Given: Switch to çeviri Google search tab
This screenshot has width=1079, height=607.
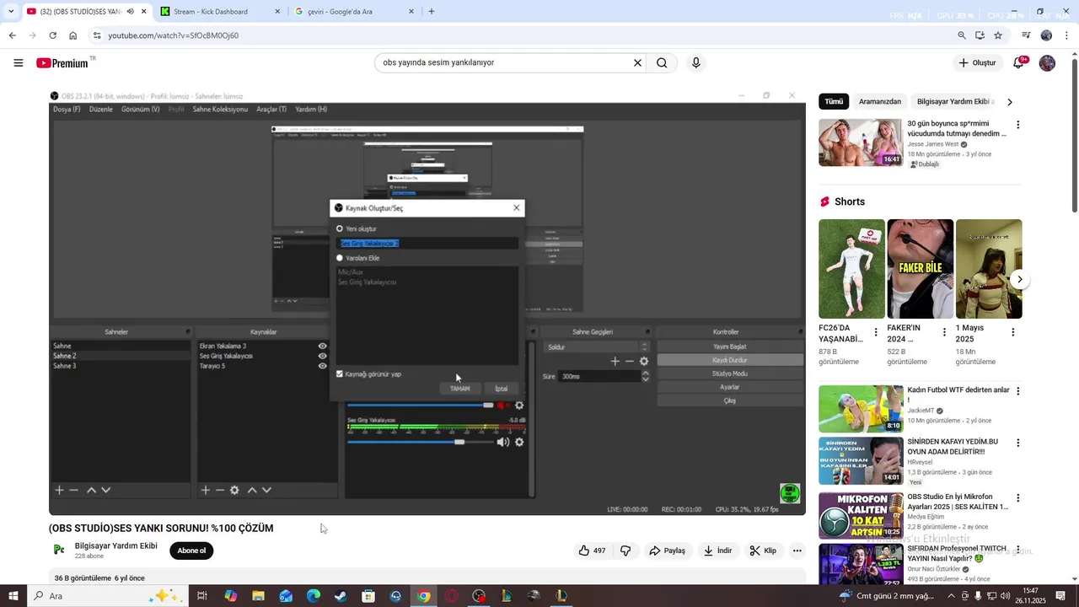Looking at the screenshot, I should click(355, 12).
